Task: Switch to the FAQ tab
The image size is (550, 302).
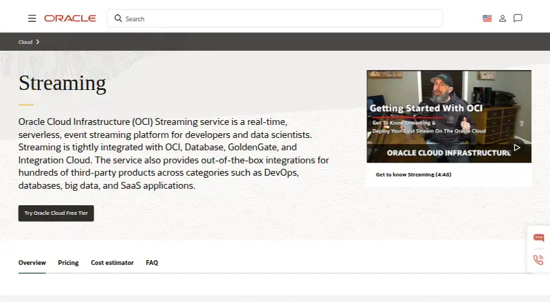Action: coord(152,263)
